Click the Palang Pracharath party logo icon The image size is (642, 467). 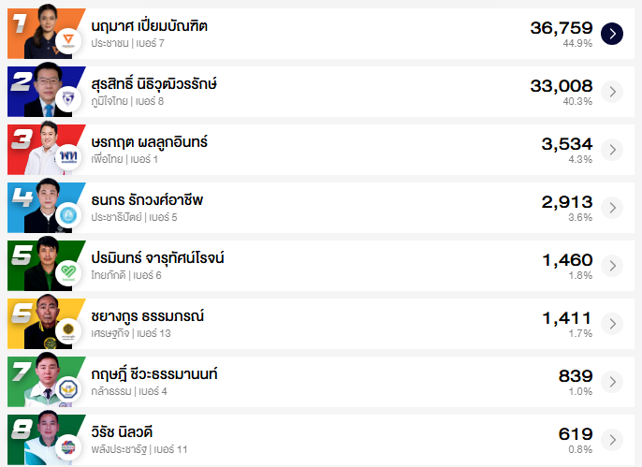pyautogui.click(x=67, y=447)
